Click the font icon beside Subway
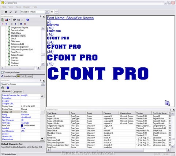Image resolution: width=176 pixels, height=156 pixels. pos(9,58)
